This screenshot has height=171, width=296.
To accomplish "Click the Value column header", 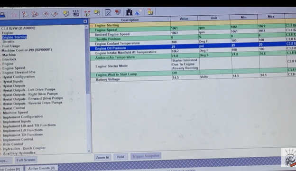I will click(184, 19).
